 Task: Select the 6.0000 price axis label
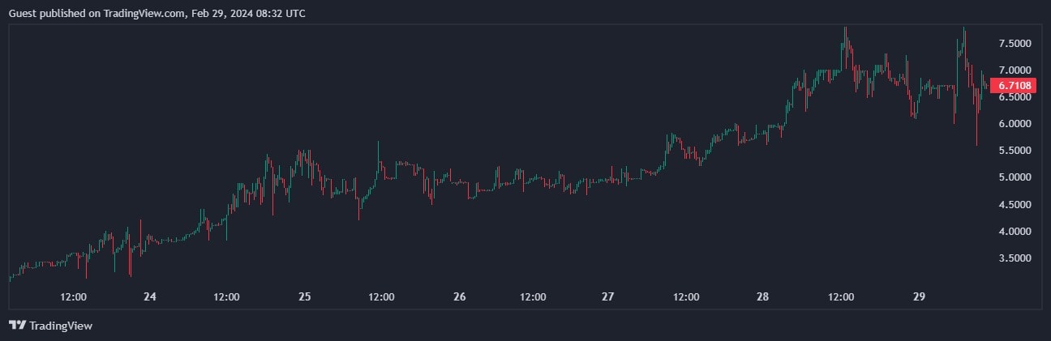click(x=1015, y=124)
